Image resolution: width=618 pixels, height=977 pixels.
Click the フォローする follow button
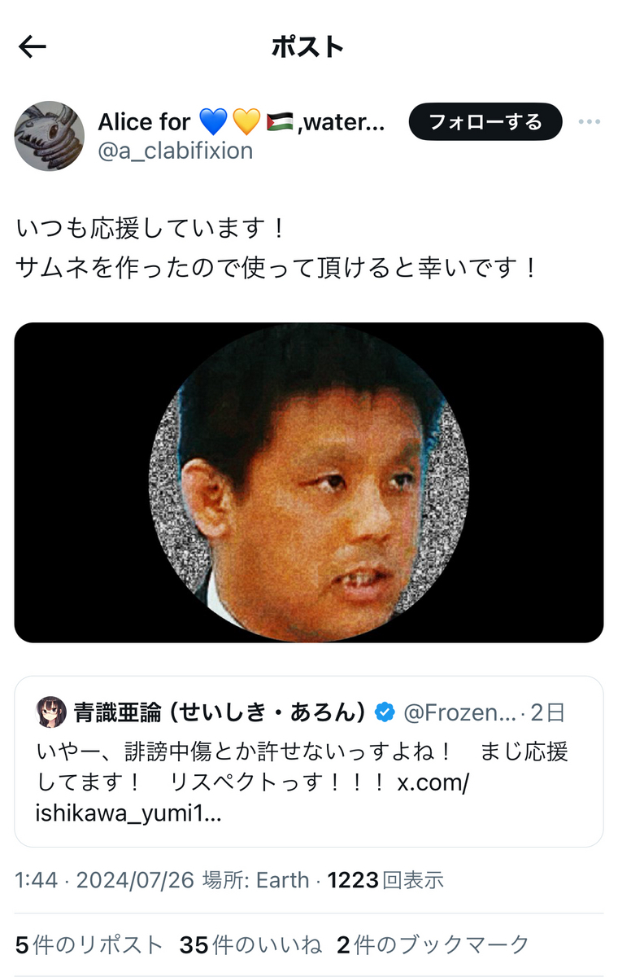point(485,122)
